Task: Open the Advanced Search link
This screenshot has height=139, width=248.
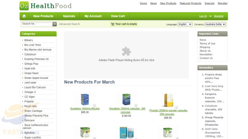Action: (x=70, y=24)
